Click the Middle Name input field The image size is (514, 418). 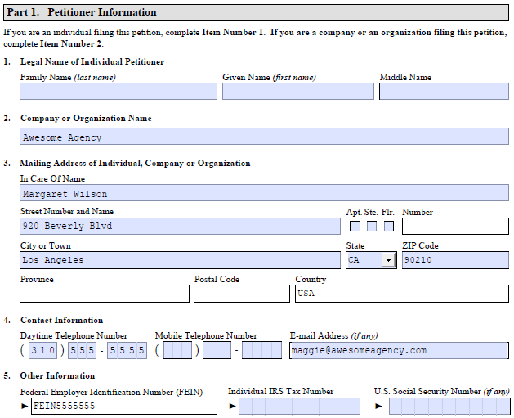point(444,92)
